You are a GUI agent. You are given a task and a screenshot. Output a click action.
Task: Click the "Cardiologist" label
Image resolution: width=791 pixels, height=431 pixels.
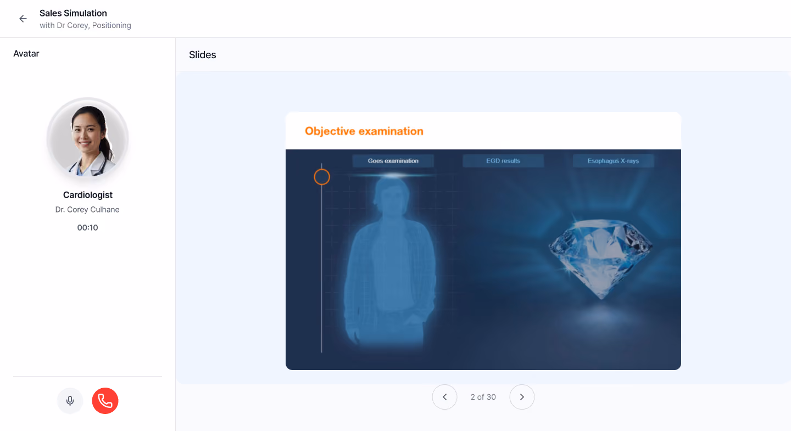88,195
